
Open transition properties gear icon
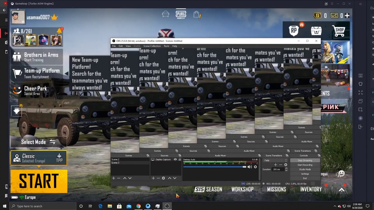(286, 165)
